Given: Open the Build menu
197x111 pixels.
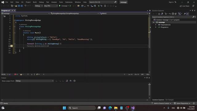Looking at the screenshot, I should [35, 2].
